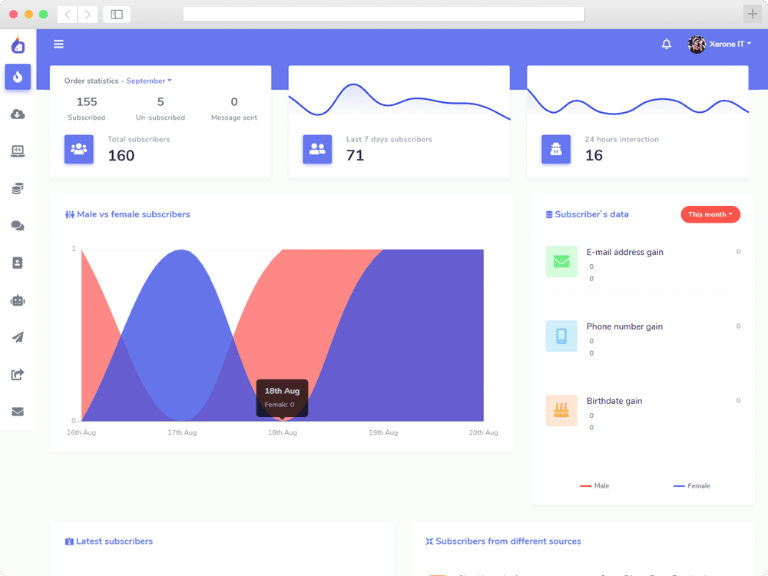Click the Last 7 days subscribers icon
This screenshot has height=576, width=768.
(x=317, y=149)
